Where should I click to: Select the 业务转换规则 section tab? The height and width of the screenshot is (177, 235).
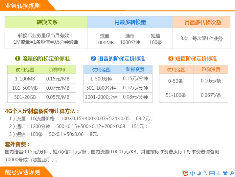tap(23, 6)
